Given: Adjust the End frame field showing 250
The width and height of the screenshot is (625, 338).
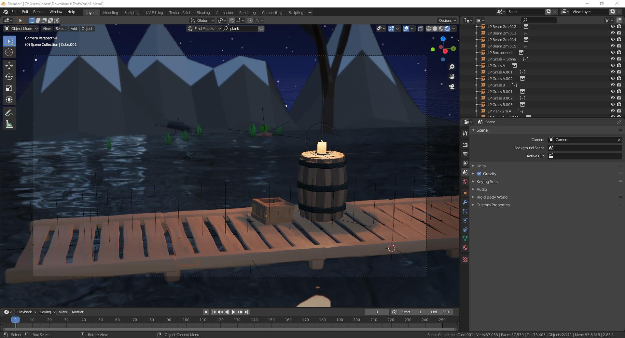Looking at the screenshot, I should pyautogui.click(x=440, y=312).
